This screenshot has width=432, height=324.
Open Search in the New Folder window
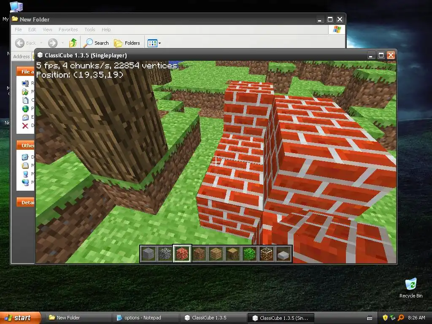(x=96, y=43)
